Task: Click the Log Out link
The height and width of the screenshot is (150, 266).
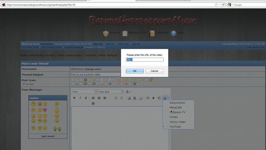Action: (136, 44)
